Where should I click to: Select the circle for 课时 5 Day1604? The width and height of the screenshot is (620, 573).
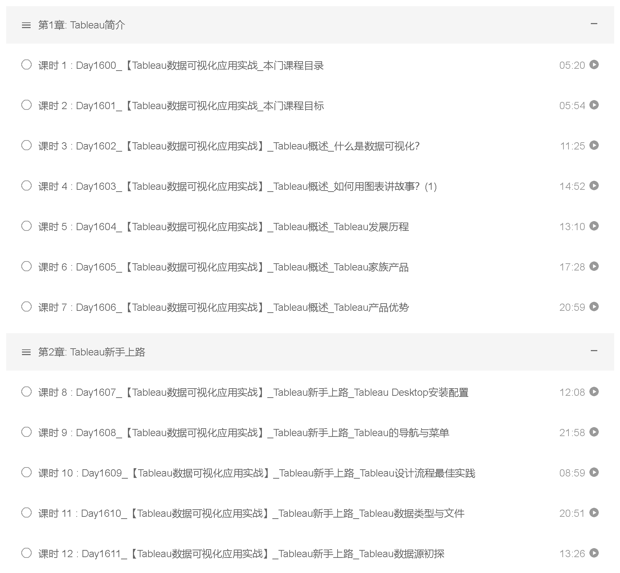(26, 226)
